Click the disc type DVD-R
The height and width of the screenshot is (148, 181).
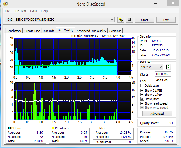pyautogui.click(x=156, y=41)
